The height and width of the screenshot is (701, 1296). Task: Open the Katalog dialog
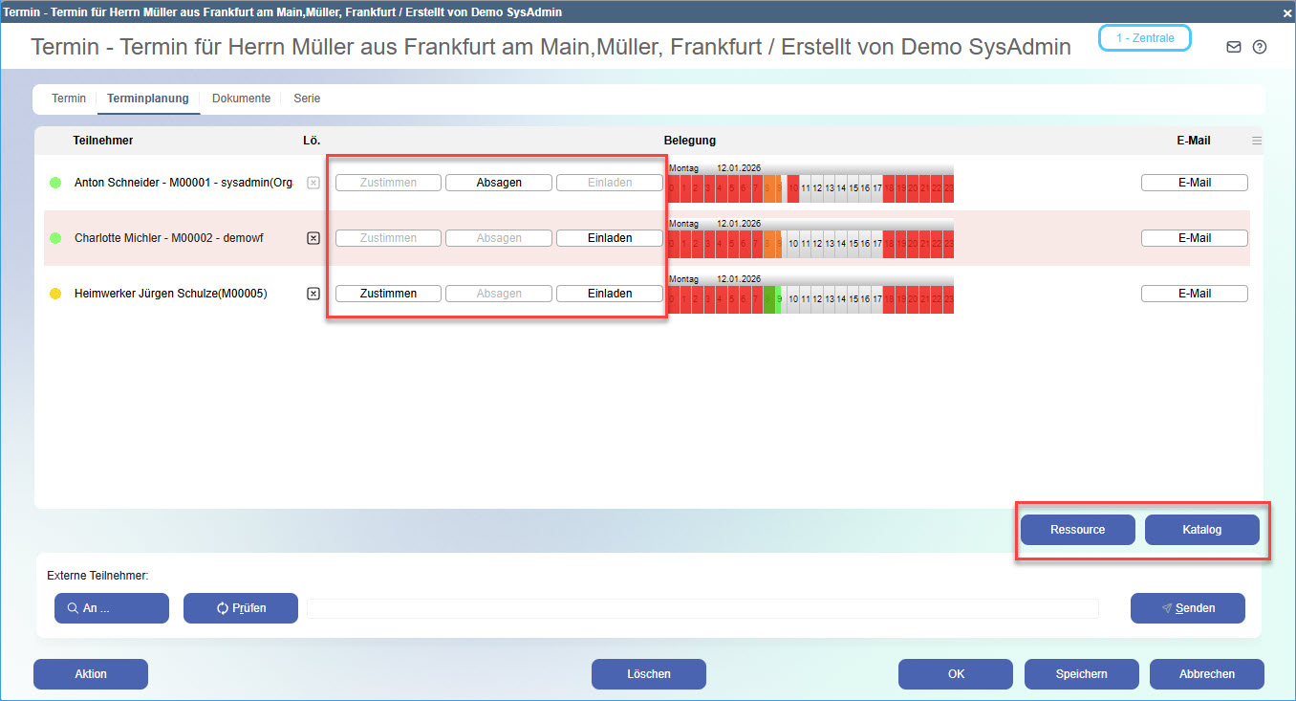[x=1201, y=529]
